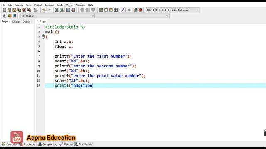Open the AStyle menu

coord(69,5)
